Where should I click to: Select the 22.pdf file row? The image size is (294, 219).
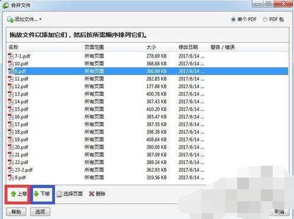pos(148,162)
